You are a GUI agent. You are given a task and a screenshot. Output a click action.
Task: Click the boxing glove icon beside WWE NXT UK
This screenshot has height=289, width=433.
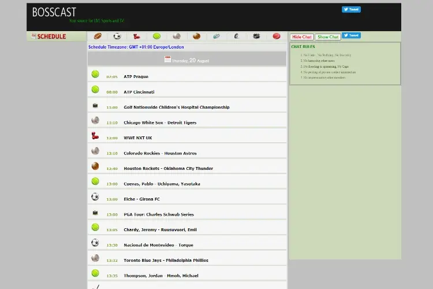(x=95, y=135)
